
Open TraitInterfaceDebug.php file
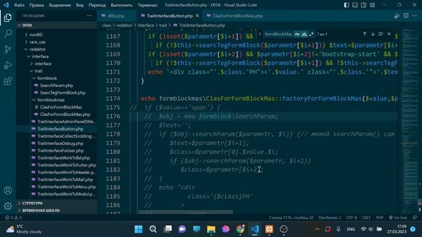click(56, 144)
